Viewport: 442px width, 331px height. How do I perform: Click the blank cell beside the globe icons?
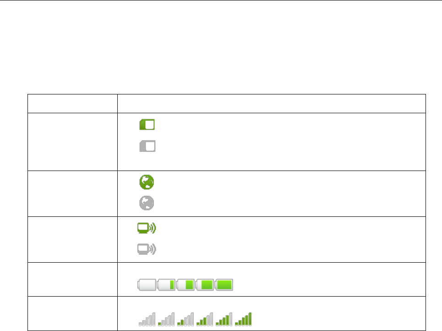tap(72, 193)
